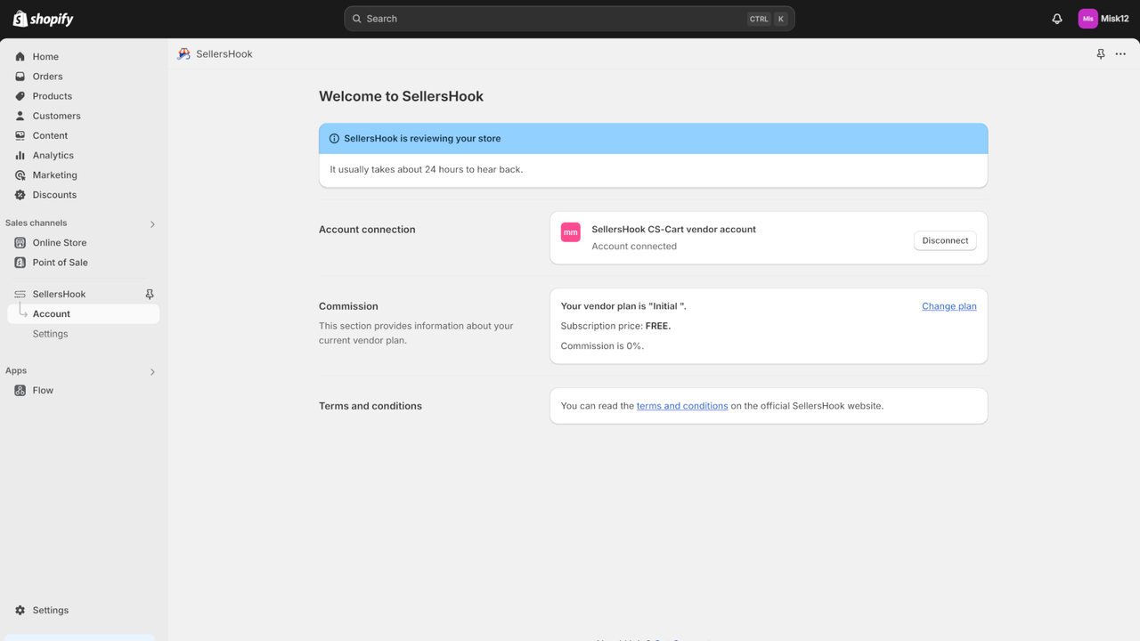Viewport: 1140px width, 641px height.
Task: Click the Customers person icon
Action: (x=20, y=116)
